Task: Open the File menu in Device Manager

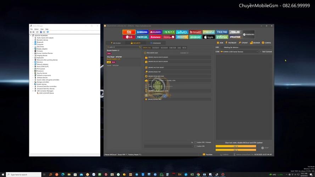Action: pos(31,29)
